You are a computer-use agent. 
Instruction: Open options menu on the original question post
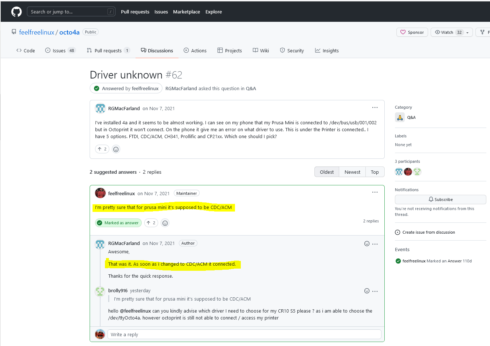[375, 108]
